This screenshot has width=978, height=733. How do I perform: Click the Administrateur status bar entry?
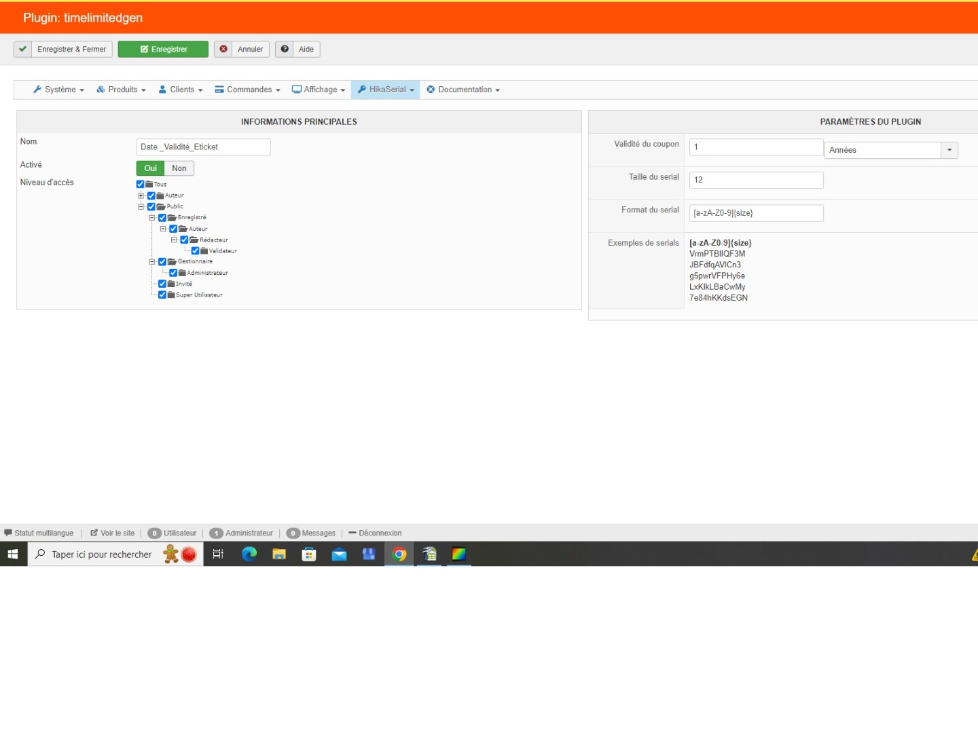click(241, 533)
